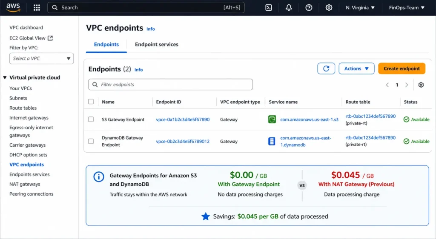Click the Endpoint ID column header
Viewport: 436px width, 239px height.
(x=169, y=102)
